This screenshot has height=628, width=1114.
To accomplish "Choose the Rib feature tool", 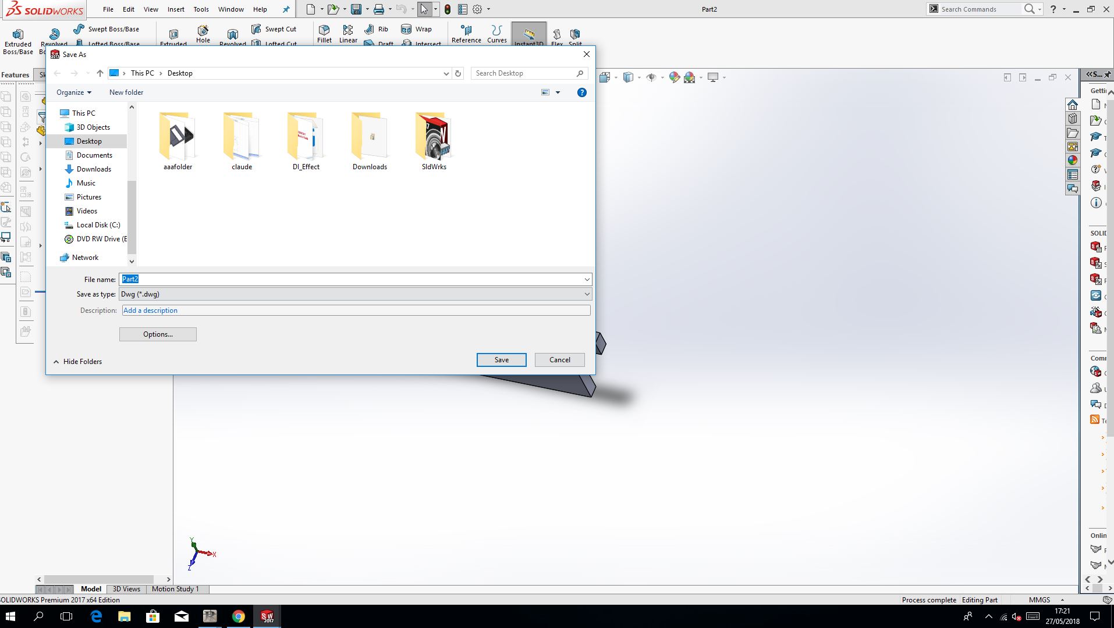I will [x=376, y=29].
